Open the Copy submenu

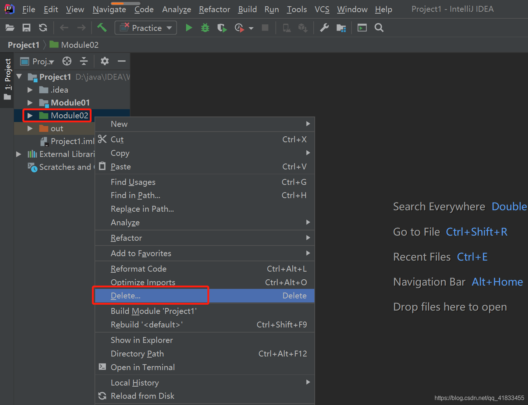[205, 153]
